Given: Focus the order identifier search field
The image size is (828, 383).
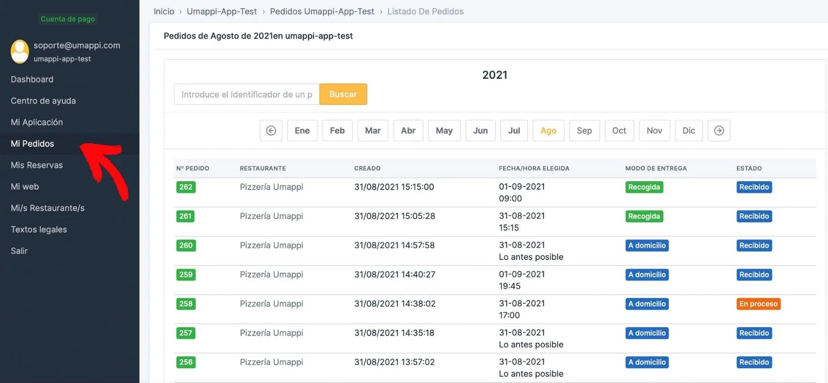Looking at the screenshot, I should click(x=247, y=94).
